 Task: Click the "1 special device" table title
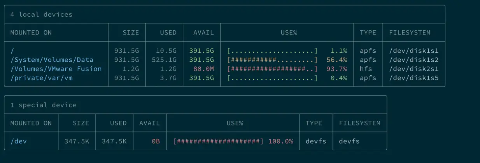click(43, 105)
